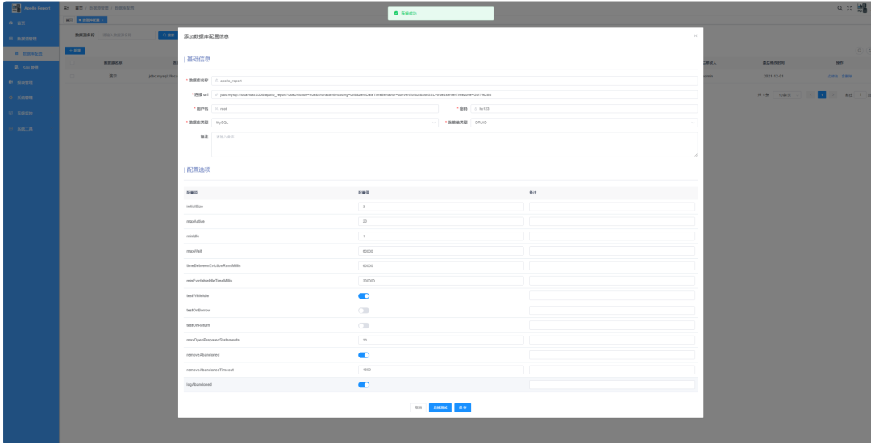Click the 2021-12-01 date cell in background table
This screenshot has height=443, width=871.
[x=772, y=76]
